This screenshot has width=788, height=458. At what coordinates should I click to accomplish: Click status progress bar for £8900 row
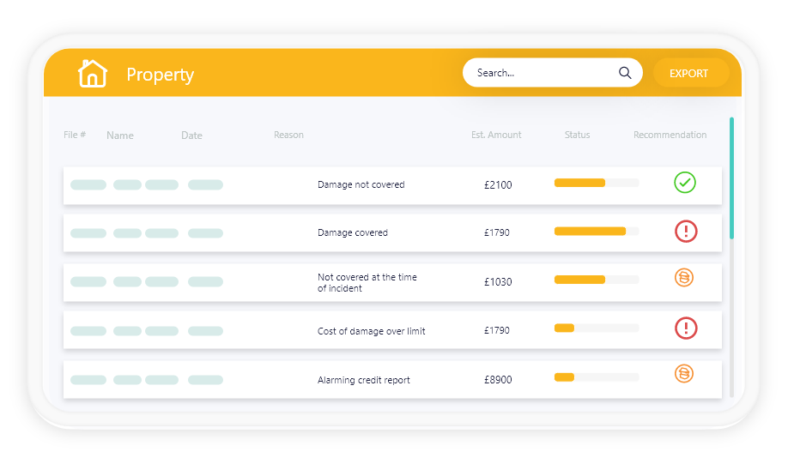click(x=597, y=377)
